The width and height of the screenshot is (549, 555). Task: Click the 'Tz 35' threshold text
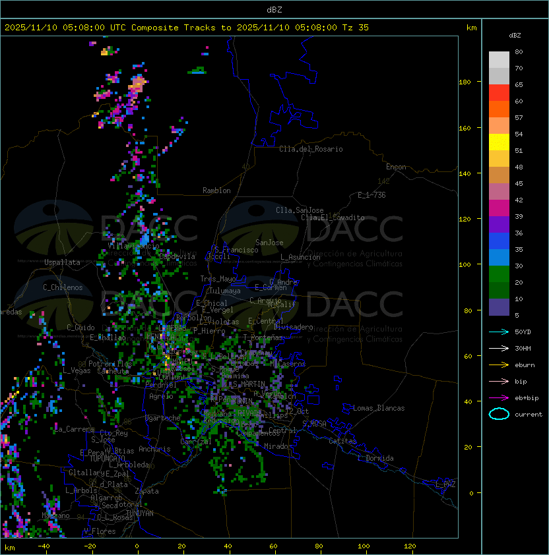tap(356, 28)
